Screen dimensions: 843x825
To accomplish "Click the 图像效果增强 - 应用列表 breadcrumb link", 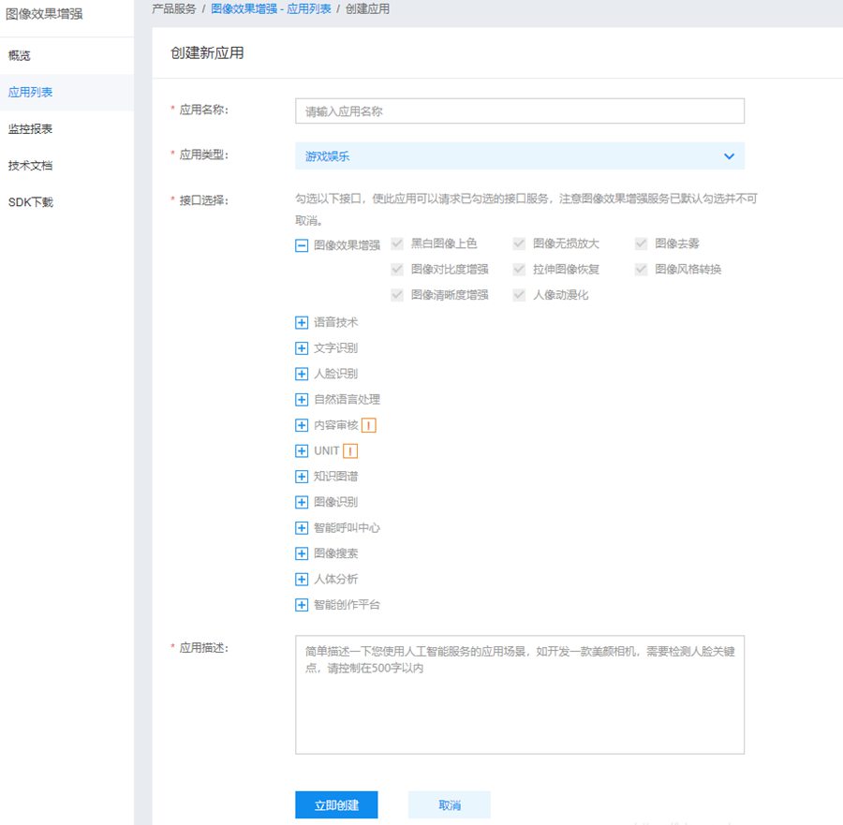I will [x=271, y=9].
